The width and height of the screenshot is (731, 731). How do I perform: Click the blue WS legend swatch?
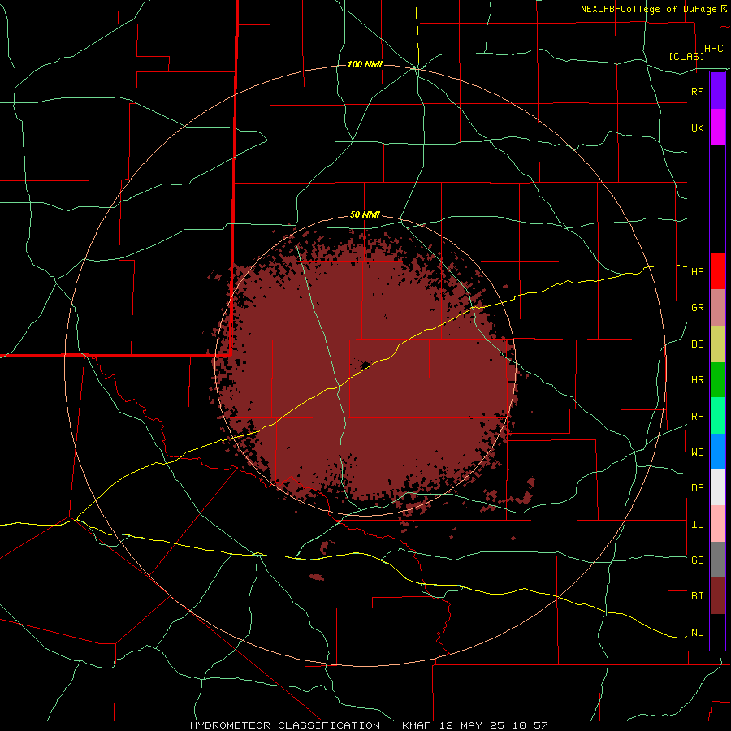click(x=717, y=452)
